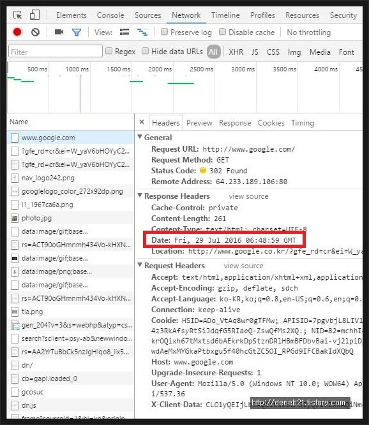Switch to the Cookies detail tab
Viewport: 369px width, 425px height.
tap(271, 123)
